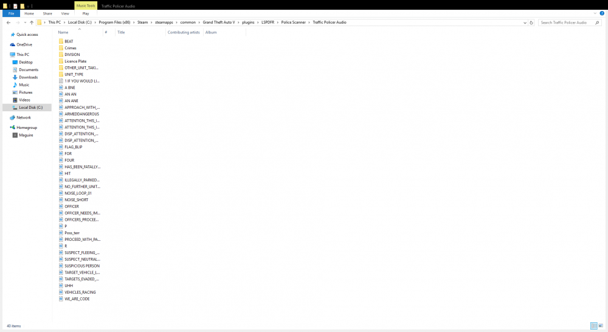
Task: Select the VEHICLES_RACING audio file icon
Action: point(61,292)
